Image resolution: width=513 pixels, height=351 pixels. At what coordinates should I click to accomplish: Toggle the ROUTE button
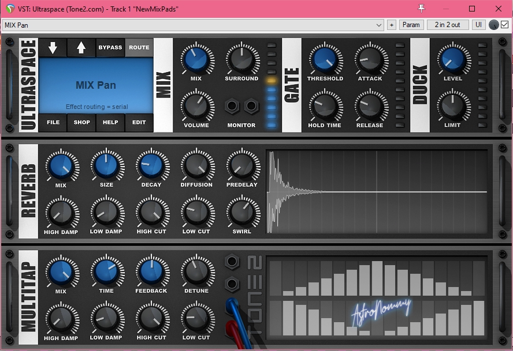click(139, 48)
